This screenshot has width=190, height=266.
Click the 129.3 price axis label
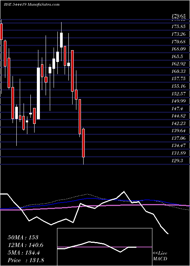(177, 161)
